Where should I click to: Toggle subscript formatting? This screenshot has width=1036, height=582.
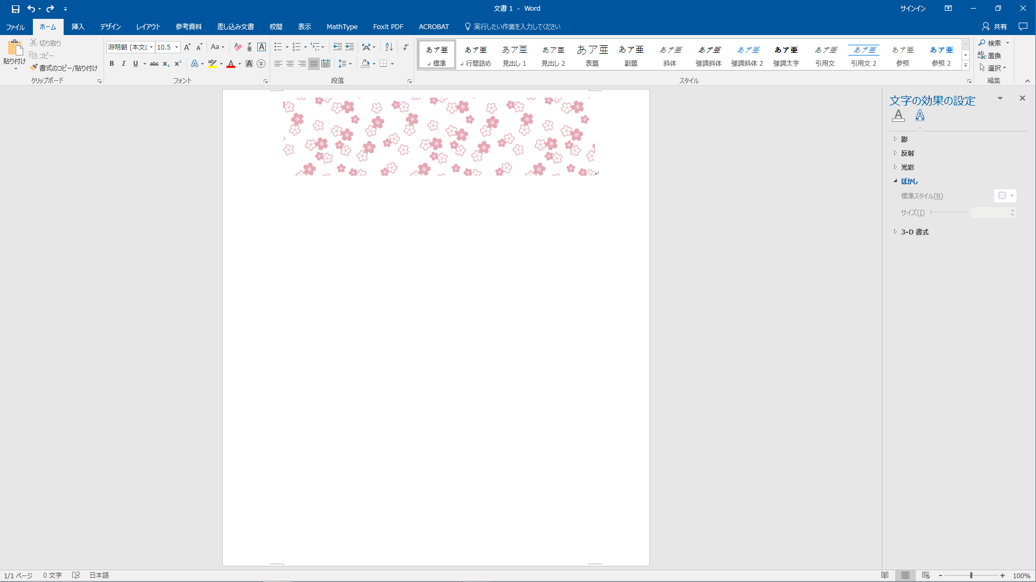[166, 64]
